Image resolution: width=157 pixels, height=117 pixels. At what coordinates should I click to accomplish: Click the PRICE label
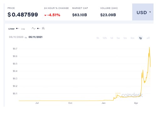tap(11, 8)
